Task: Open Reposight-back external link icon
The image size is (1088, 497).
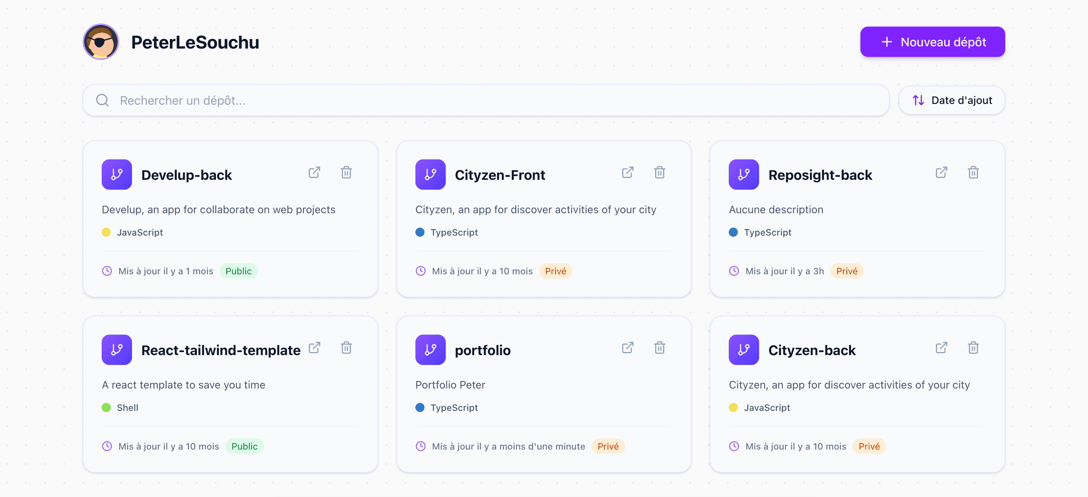Action: 941,172
